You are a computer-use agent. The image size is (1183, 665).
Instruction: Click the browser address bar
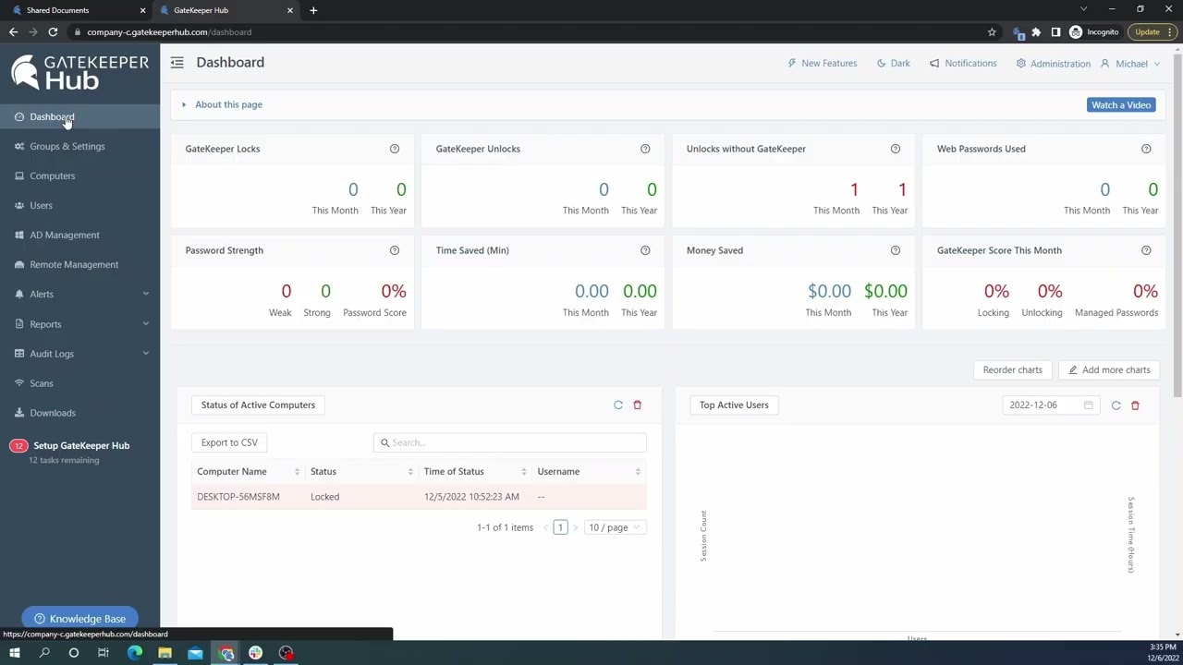(x=527, y=32)
